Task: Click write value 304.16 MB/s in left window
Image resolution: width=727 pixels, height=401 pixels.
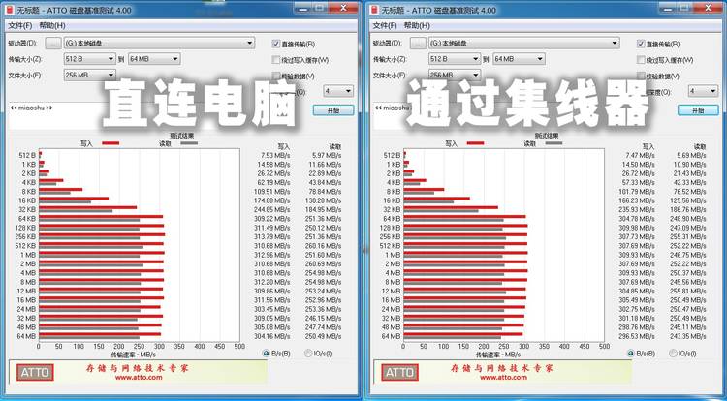Action: pyautogui.click(x=271, y=336)
